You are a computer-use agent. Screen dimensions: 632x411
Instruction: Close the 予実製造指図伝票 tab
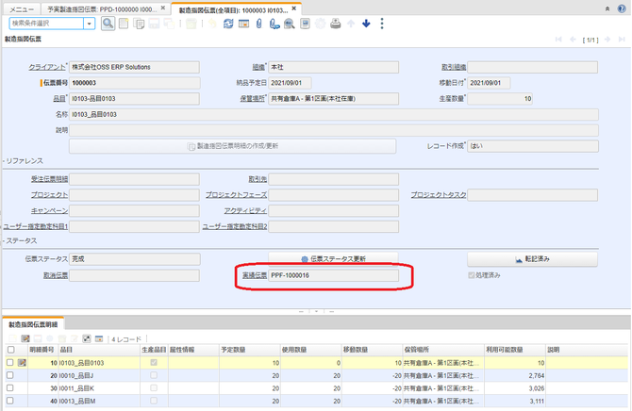coord(163,8)
